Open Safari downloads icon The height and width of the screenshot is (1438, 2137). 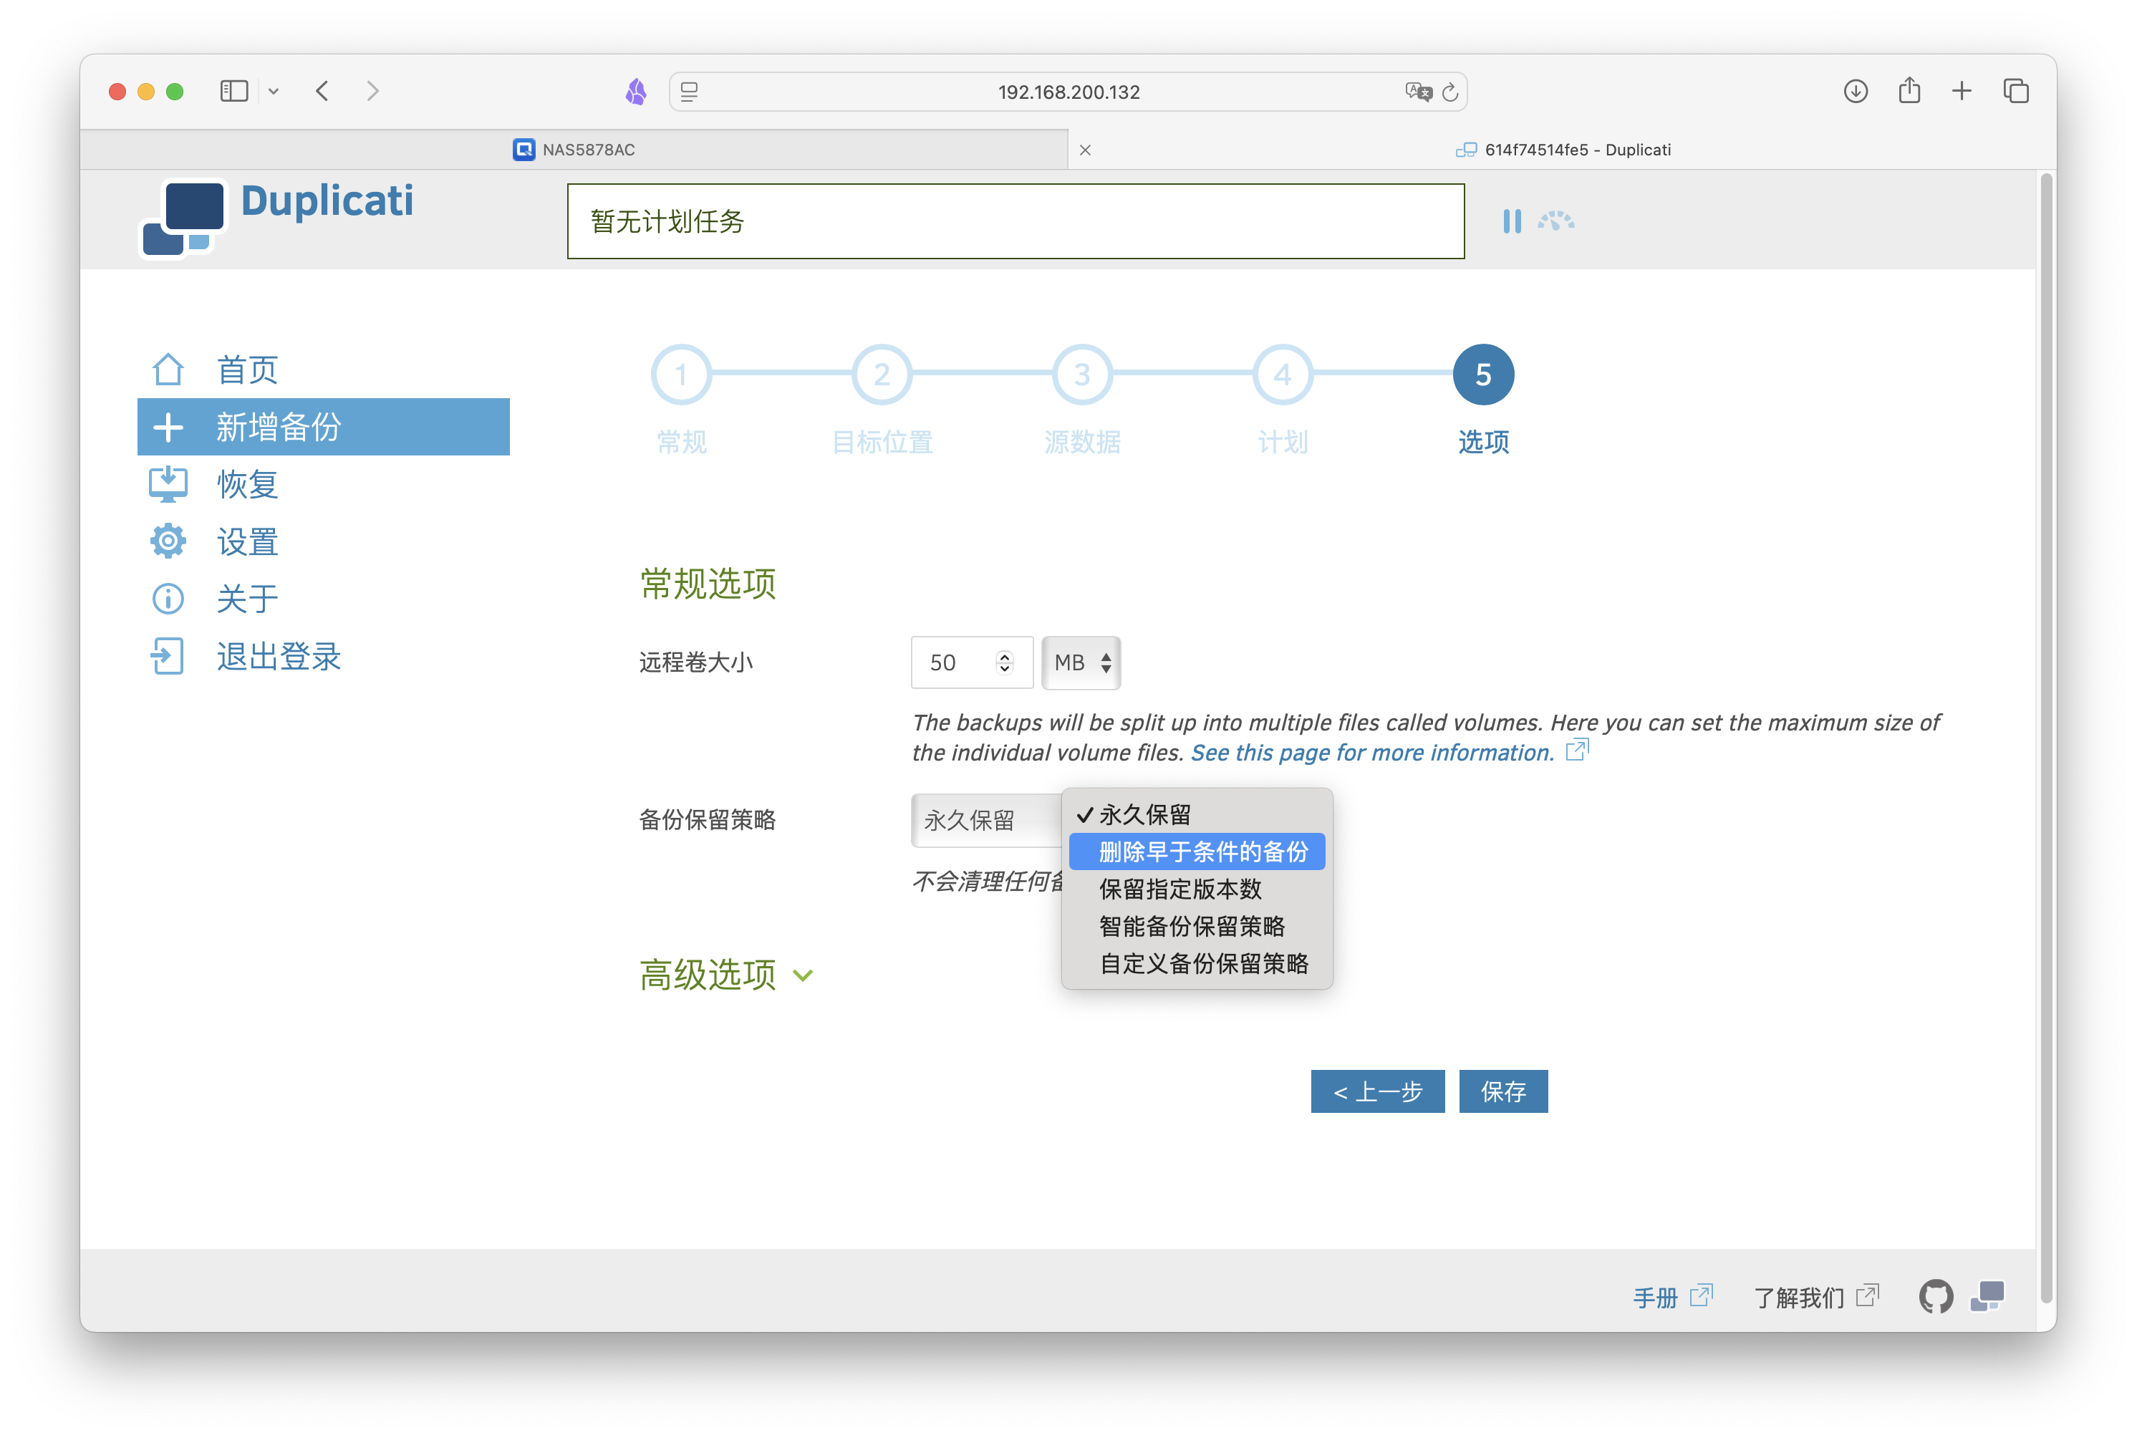[x=1856, y=91]
